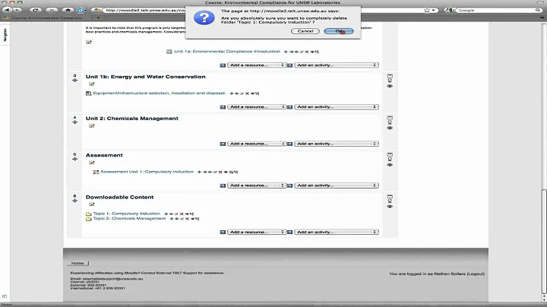The width and height of the screenshot is (547, 307).
Task: Hide Assessment section with eye icon
Action: (390, 165)
